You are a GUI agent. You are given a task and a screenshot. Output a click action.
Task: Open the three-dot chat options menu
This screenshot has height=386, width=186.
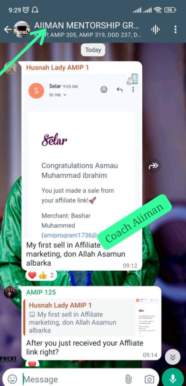pyautogui.click(x=175, y=29)
